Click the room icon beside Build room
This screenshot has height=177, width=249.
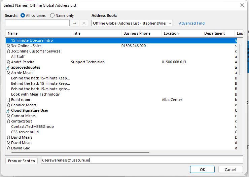point(8,100)
